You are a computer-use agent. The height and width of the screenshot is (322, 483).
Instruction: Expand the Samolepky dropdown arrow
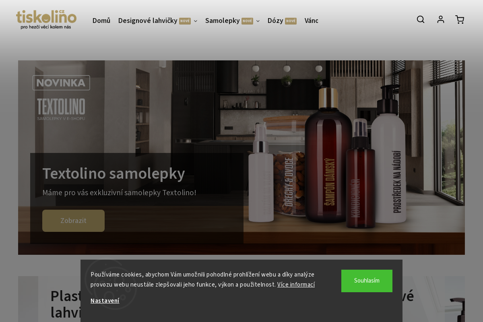[258, 21]
